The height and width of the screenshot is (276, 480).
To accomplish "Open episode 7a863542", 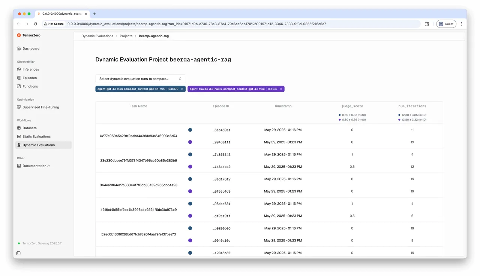I will pos(222,155).
